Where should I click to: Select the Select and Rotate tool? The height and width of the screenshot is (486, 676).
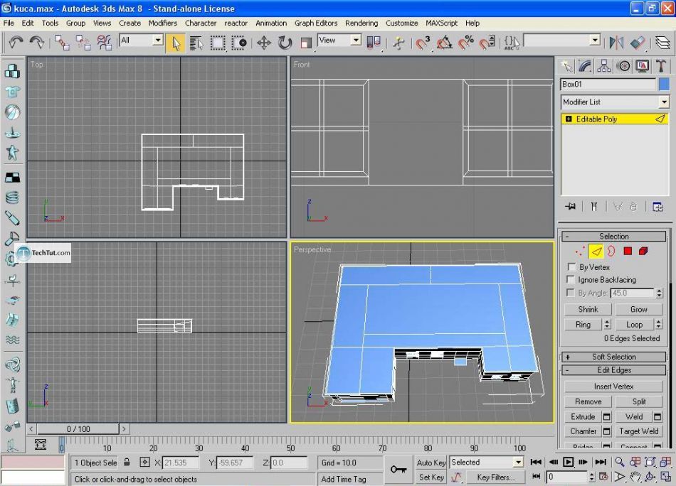click(285, 43)
